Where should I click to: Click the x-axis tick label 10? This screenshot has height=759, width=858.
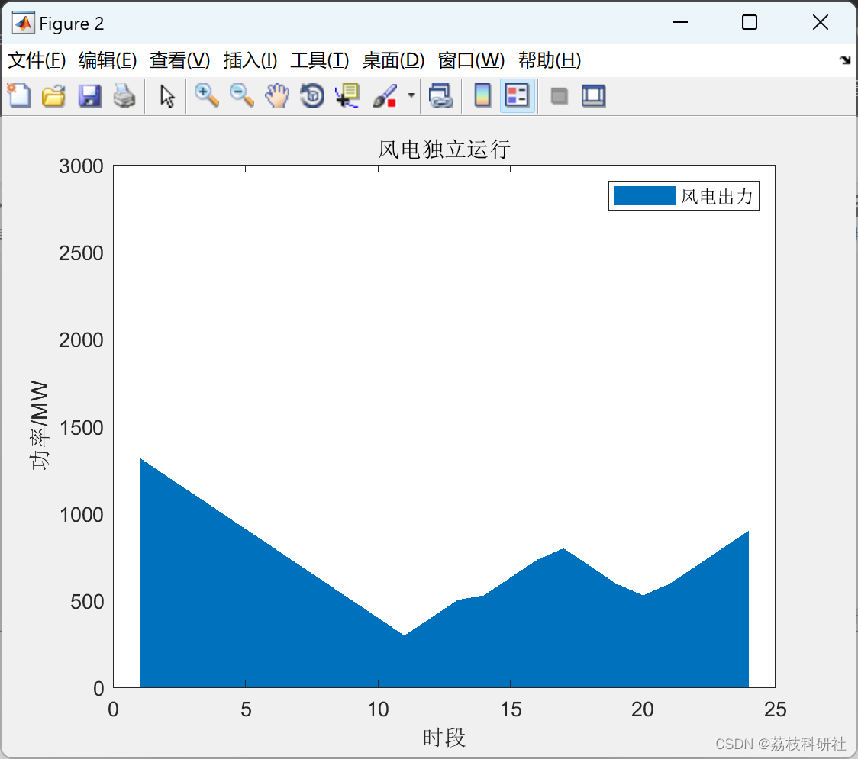pos(378,709)
